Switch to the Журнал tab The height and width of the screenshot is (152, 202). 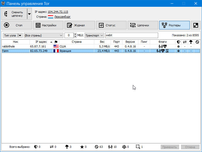click(80, 25)
